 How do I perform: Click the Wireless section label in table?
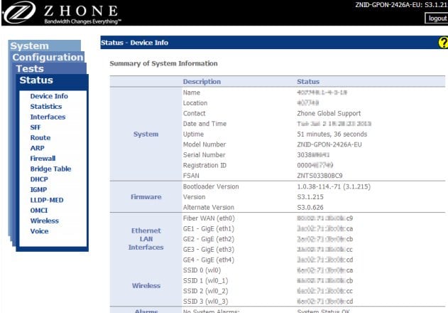(146, 286)
